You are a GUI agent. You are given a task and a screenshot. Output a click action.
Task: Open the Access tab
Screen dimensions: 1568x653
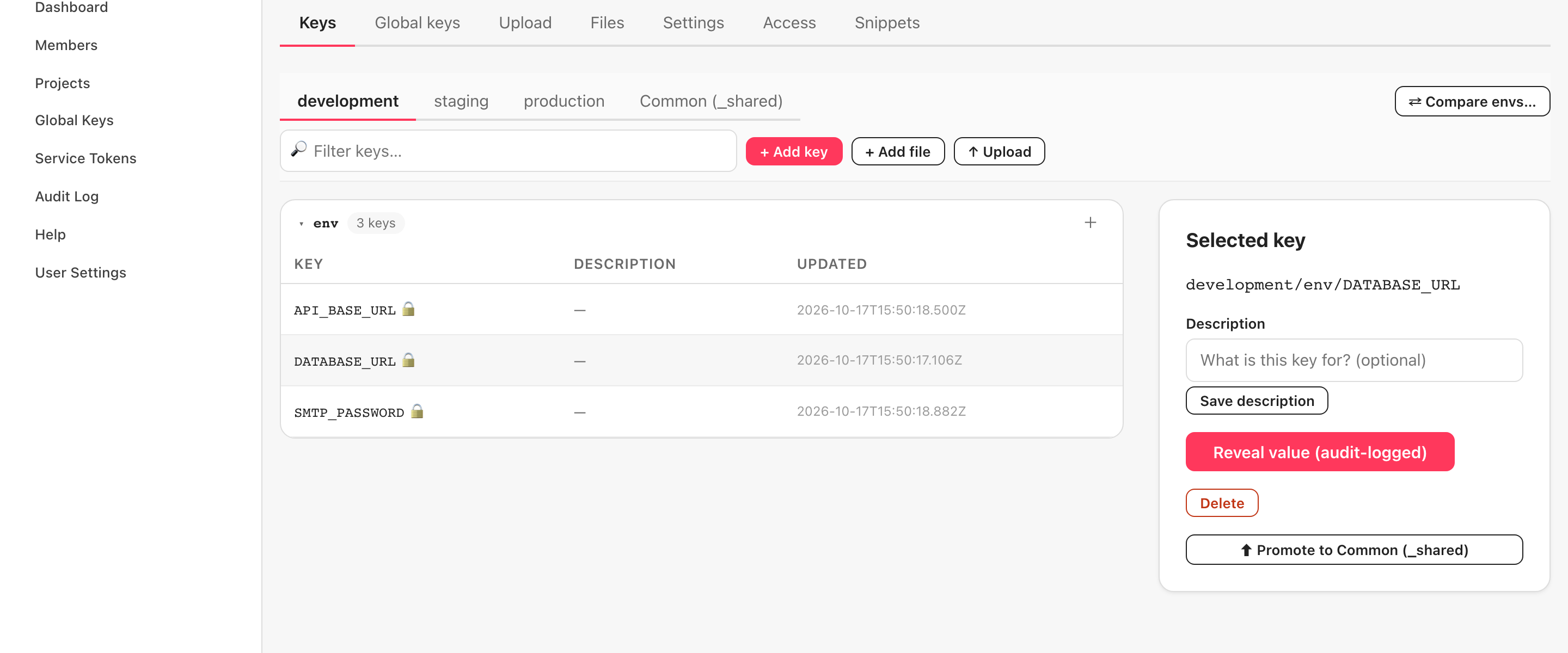(789, 23)
